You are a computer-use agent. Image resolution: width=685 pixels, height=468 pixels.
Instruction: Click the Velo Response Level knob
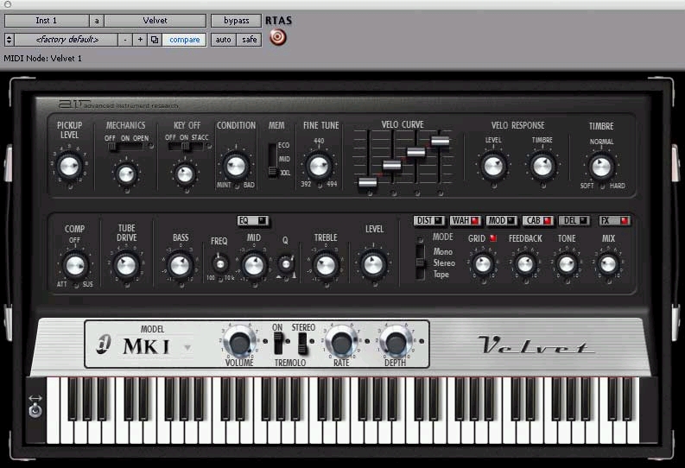493,167
